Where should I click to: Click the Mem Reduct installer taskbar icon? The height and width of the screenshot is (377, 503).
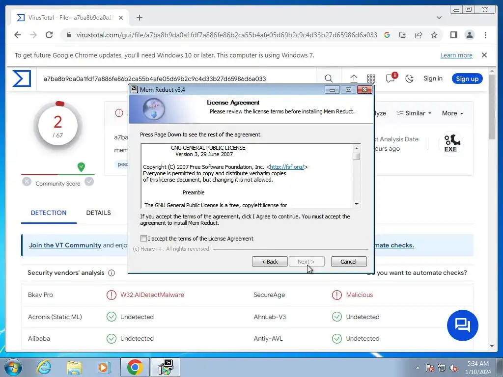coord(166,367)
